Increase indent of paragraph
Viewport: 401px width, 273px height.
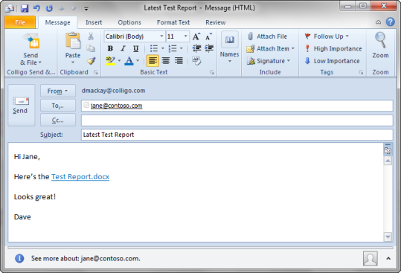(209, 48)
